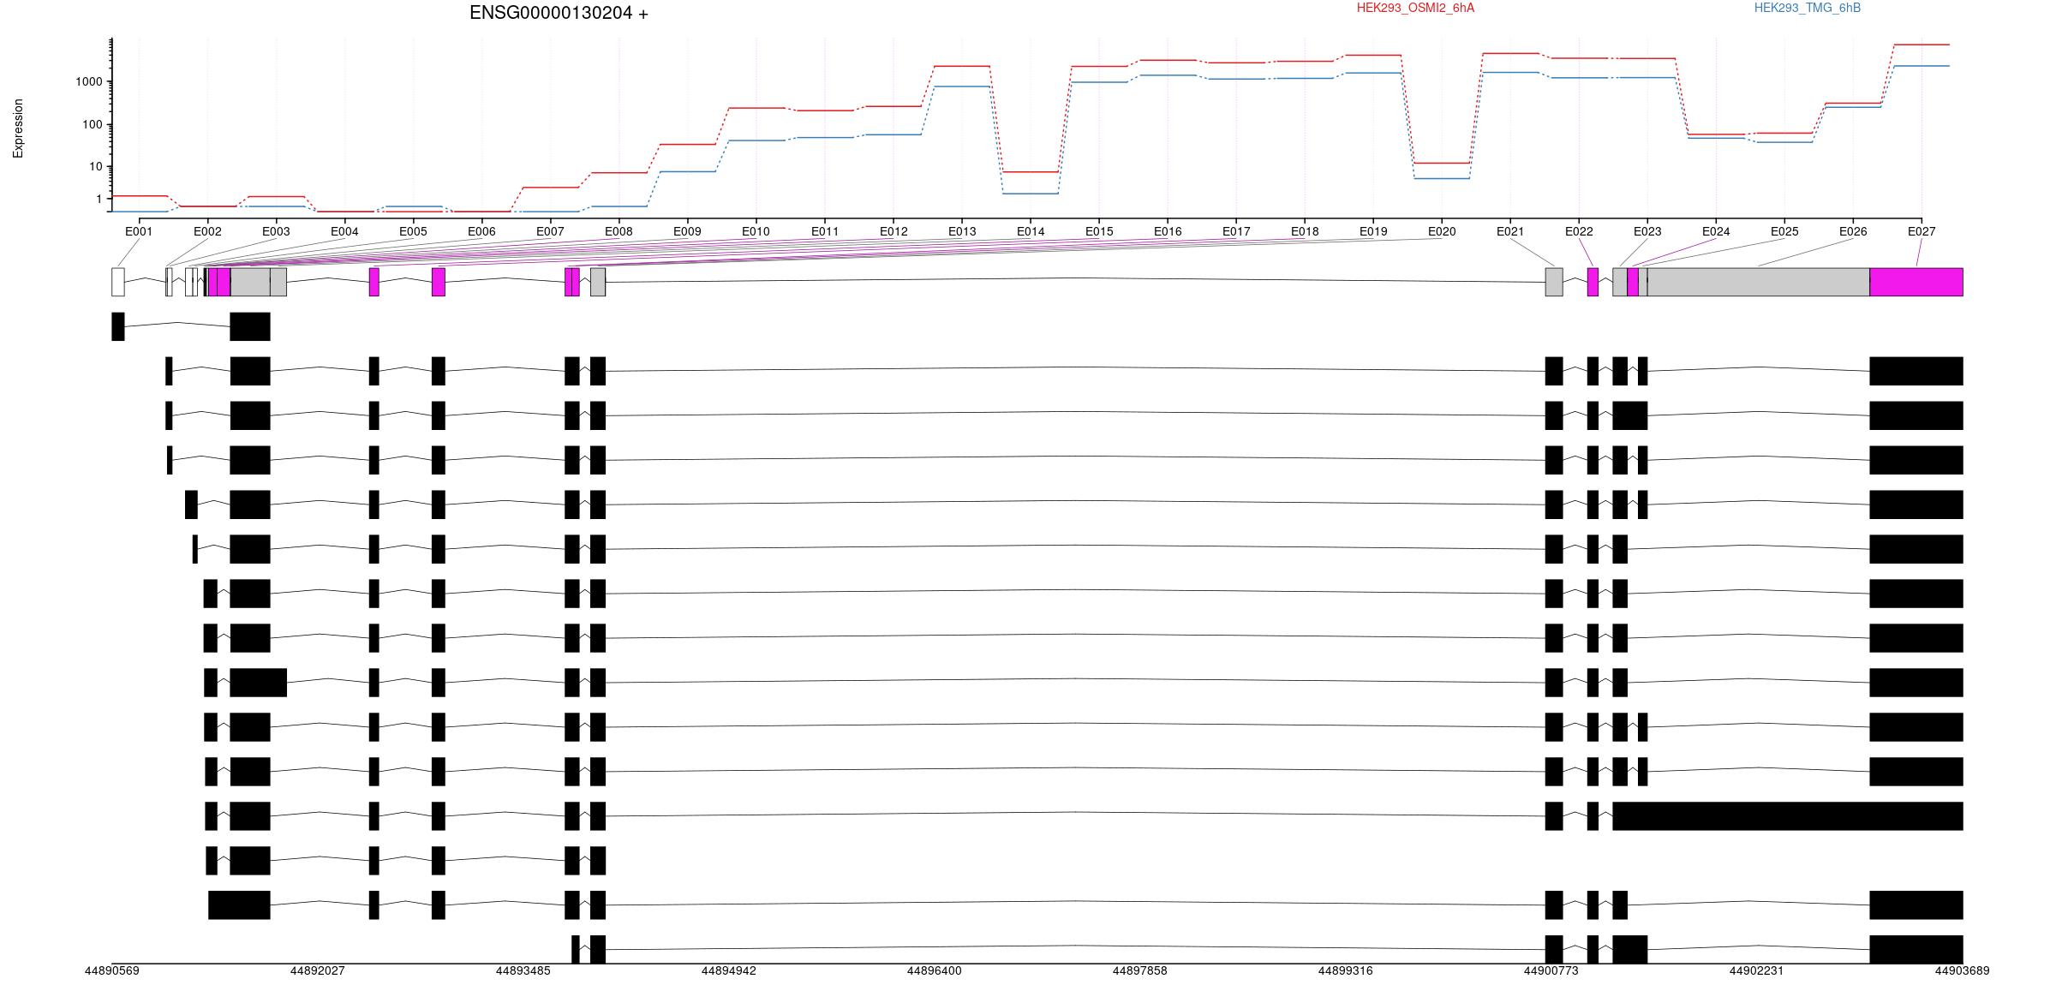Viewport: 2056px width, 985px height.
Task: Click genomic coordinate 44897858
Action: (1140, 970)
